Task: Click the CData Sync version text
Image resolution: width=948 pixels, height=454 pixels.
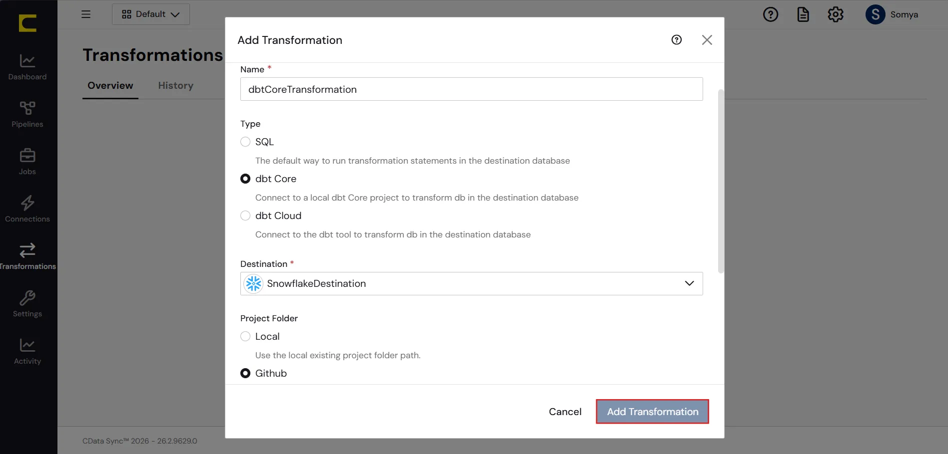Action: (140, 441)
